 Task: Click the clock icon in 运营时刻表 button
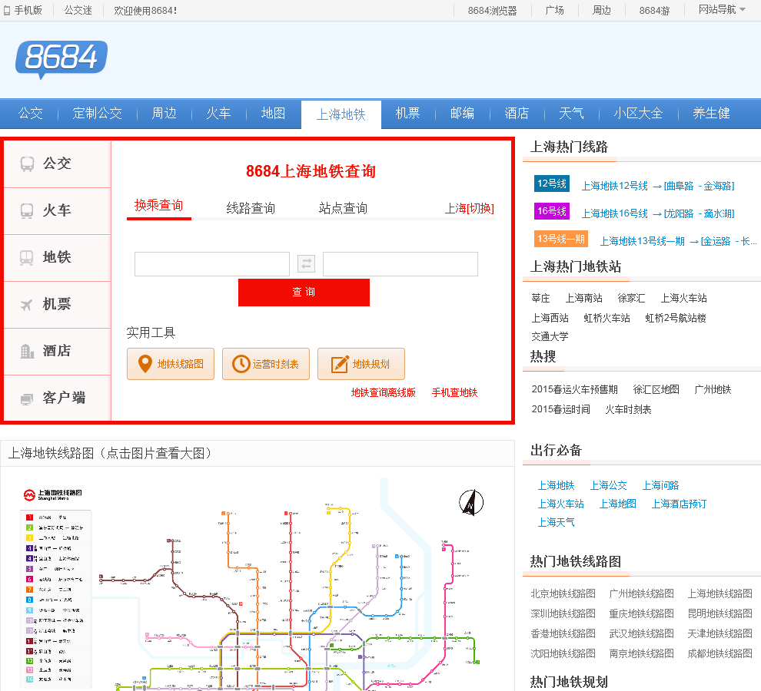click(x=241, y=364)
